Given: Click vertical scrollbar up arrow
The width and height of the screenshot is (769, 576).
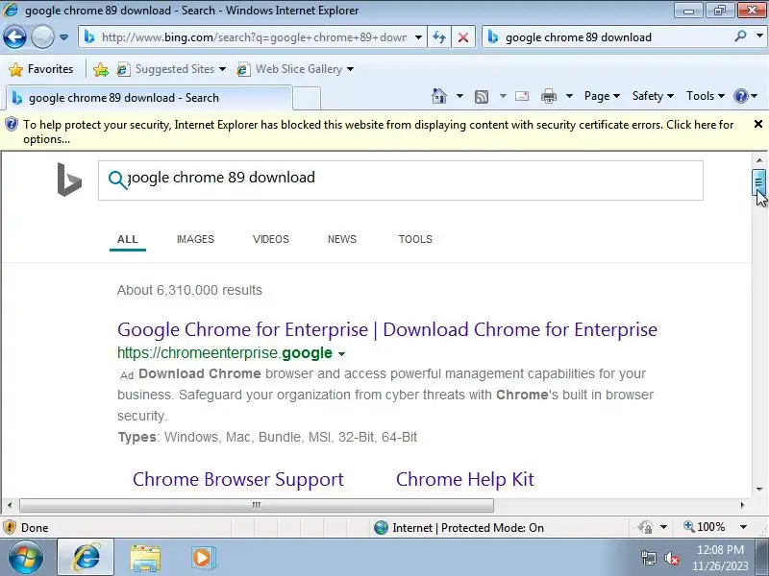Looking at the screenshot, I should click(758, 160).
